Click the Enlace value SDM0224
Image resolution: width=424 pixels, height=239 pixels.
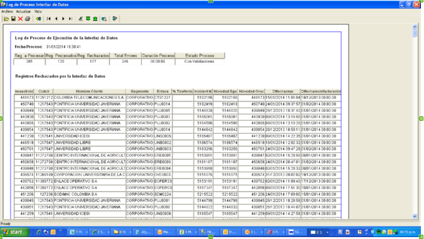[163, 194]
